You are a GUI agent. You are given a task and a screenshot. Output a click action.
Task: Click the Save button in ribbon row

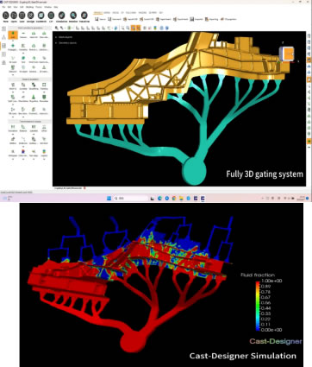[101, 19]
